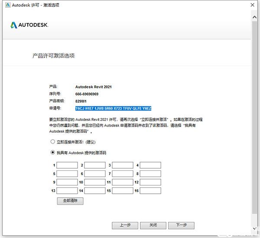Focus activation code field 16

(150, 191)
